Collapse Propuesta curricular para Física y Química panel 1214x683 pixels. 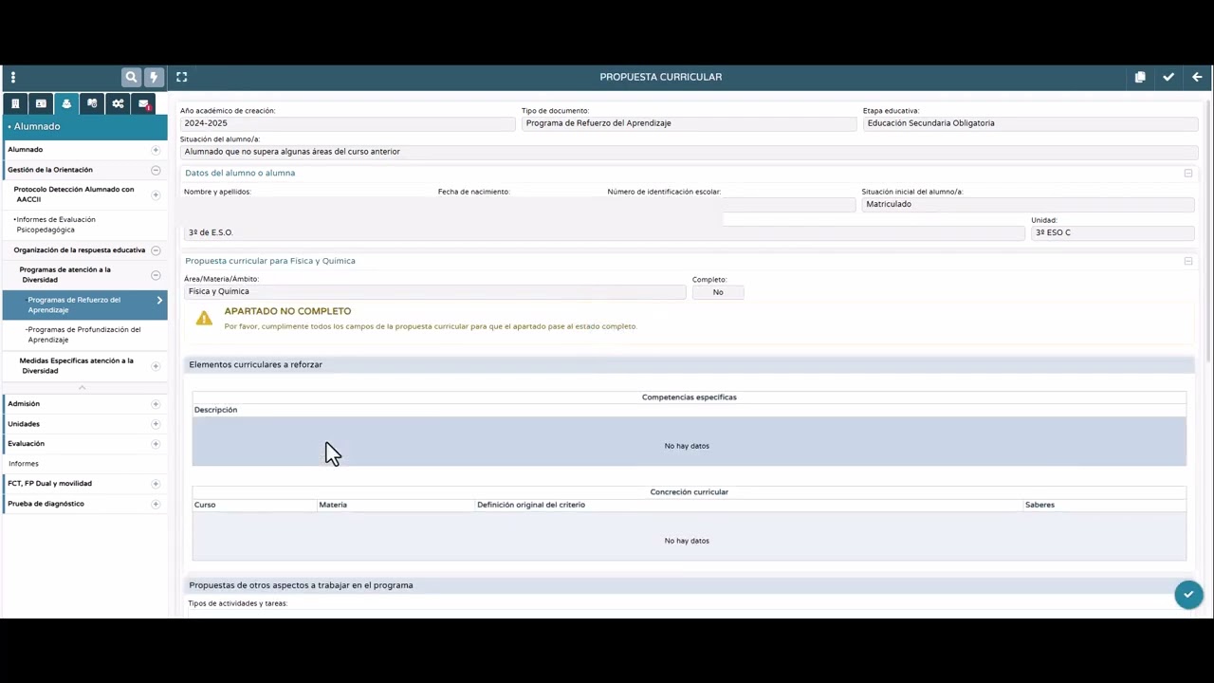point(1188,261)
